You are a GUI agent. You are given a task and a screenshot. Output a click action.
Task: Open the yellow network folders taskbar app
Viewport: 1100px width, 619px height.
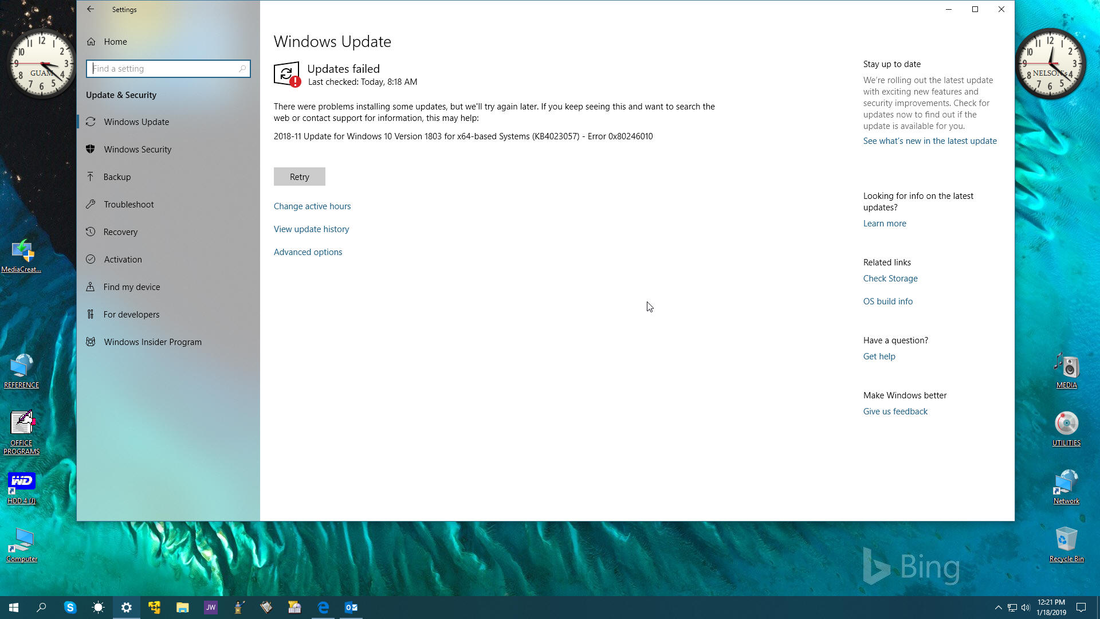[154, 608]
